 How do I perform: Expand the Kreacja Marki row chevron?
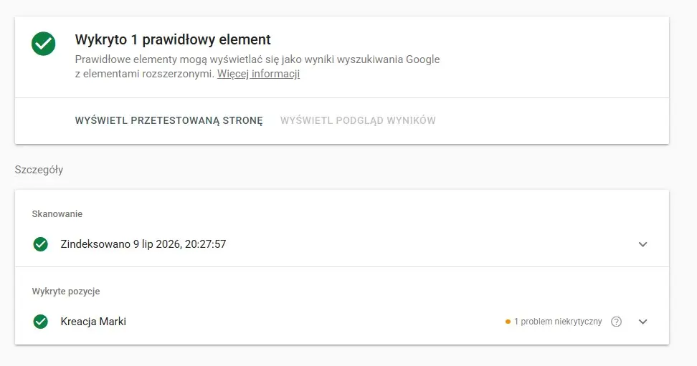pyautogui.click(x=643, y=322)
